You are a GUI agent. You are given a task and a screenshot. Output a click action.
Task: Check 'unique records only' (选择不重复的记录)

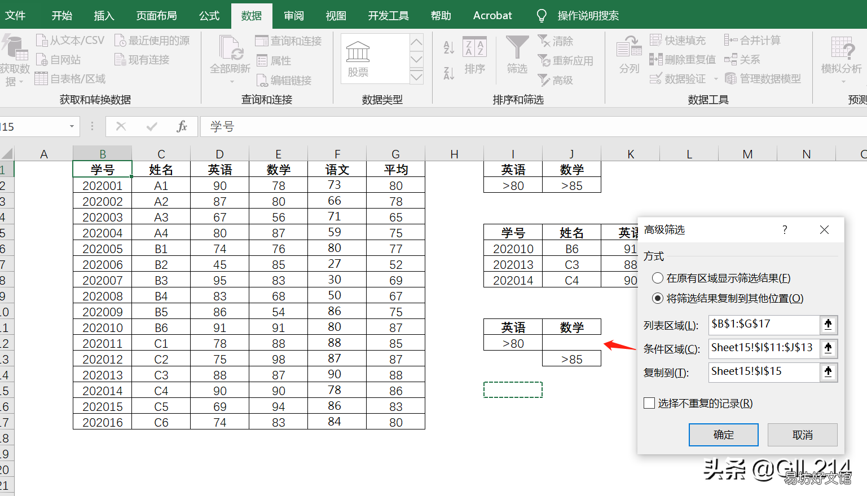[x=649, y=403]
